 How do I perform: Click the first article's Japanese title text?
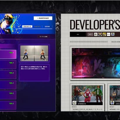click(x=87, y=109)
